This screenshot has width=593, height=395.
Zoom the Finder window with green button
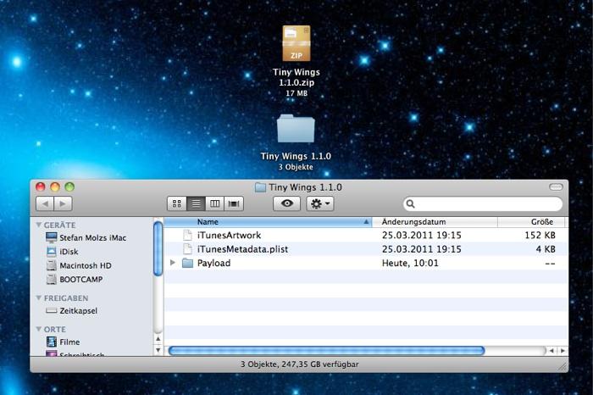click(69, 186)
